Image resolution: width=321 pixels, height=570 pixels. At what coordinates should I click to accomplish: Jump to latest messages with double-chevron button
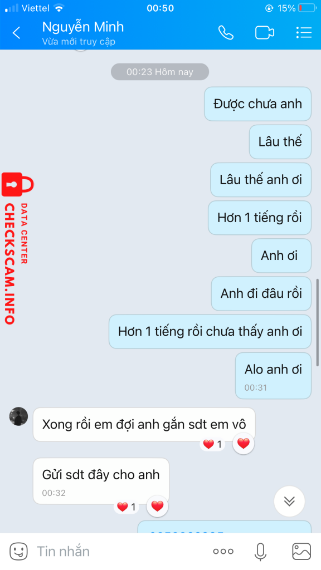(x=289, y=502)
